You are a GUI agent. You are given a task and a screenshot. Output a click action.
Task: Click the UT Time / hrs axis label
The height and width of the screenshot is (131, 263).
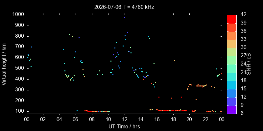pos(124,126)
